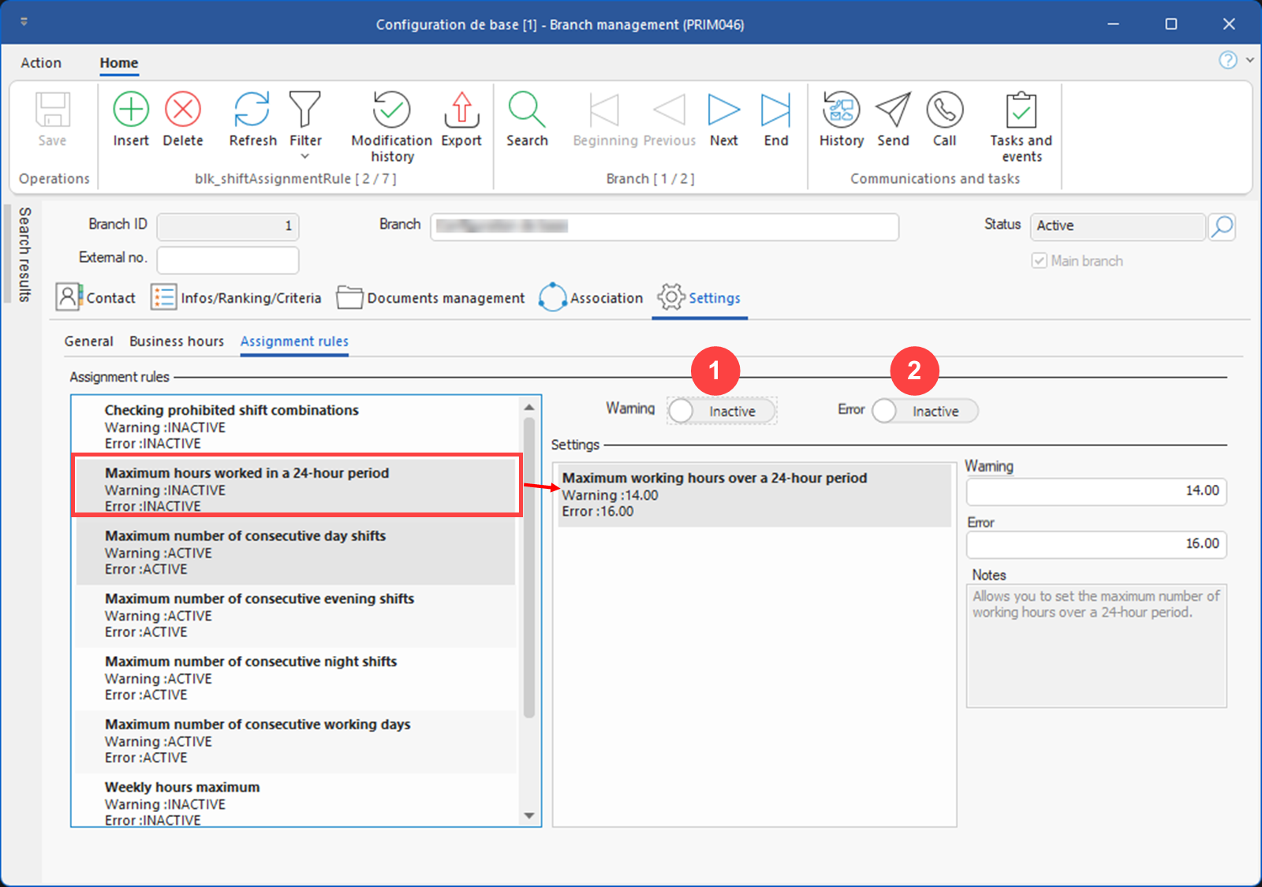Expand ribbon options chevron beside help
Screen dimensions: 1262x887
(x=1250, y=60)
